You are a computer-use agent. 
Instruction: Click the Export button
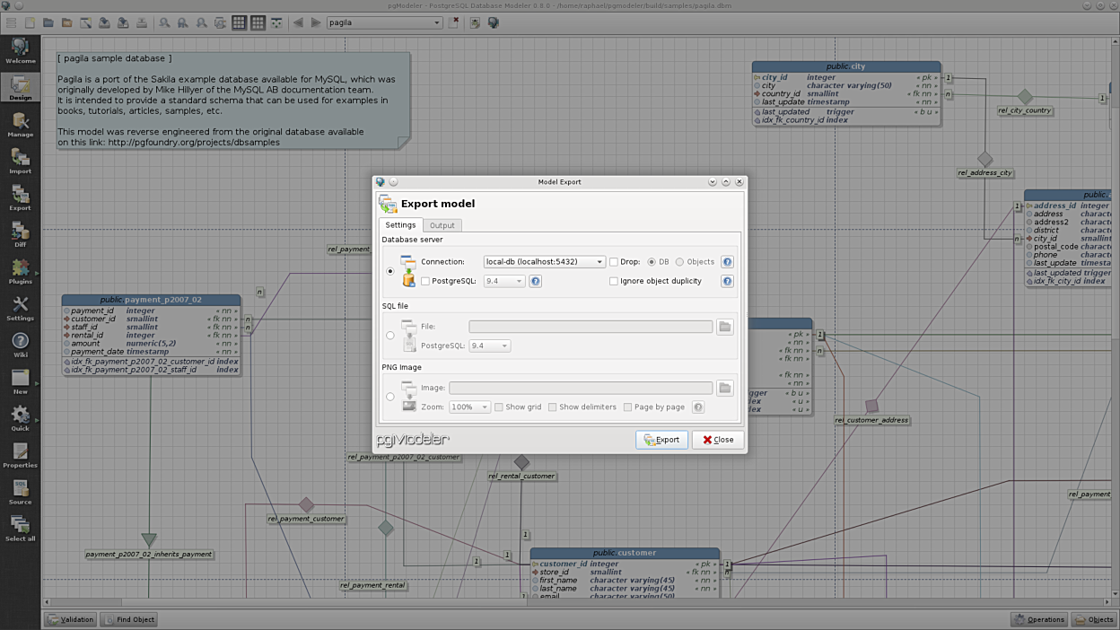tap(661, 440)
